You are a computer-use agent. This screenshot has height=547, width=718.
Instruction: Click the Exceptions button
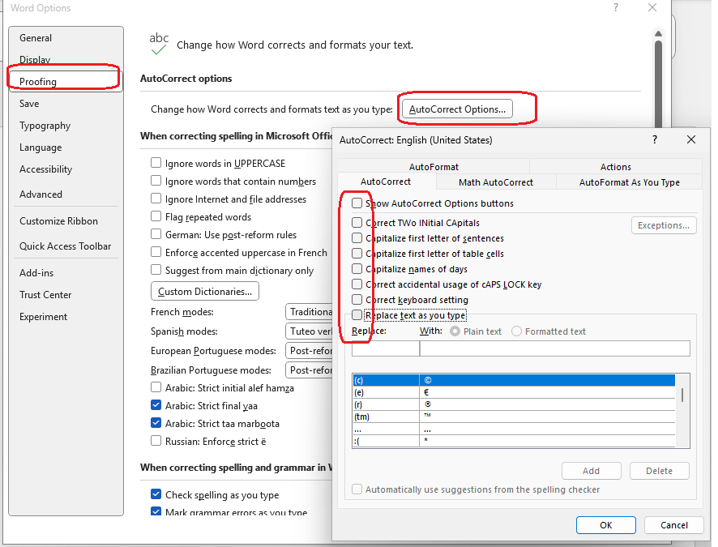point(664,225)
